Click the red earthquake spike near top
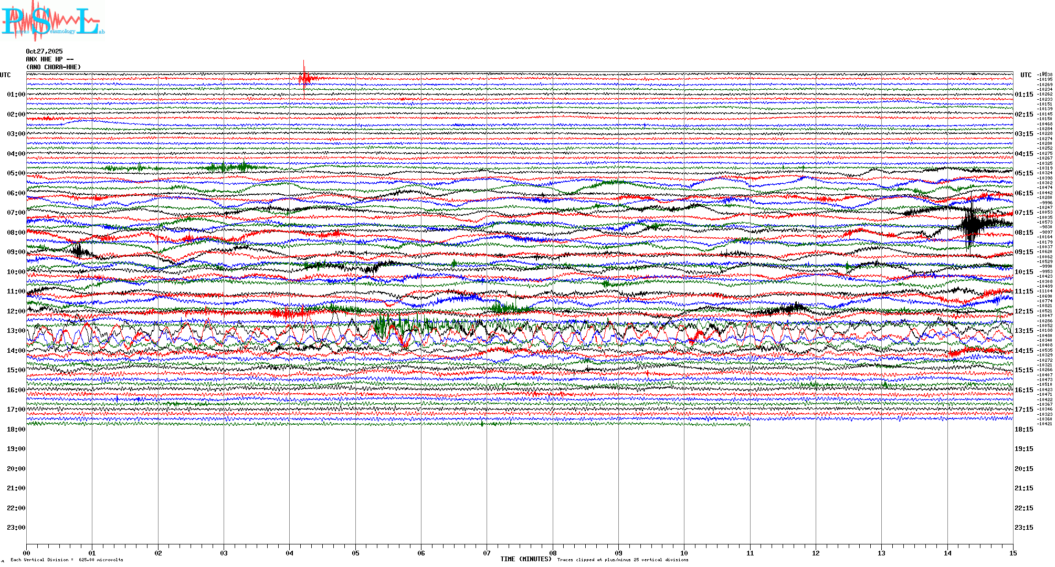1055x567 pixels. (x=304, y=79)
